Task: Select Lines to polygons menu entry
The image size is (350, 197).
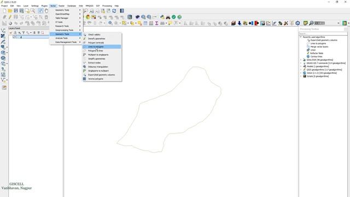Action: [102, 47]
